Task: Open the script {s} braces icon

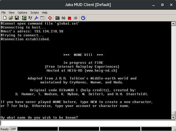Action: coord(64,18)
